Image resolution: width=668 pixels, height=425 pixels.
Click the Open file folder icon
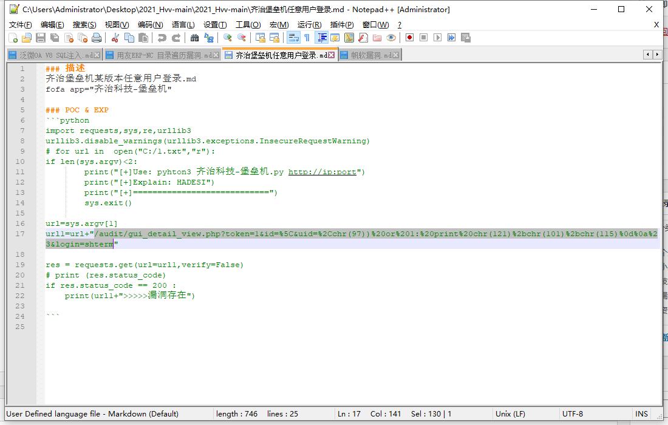click(x=27, y=38)
